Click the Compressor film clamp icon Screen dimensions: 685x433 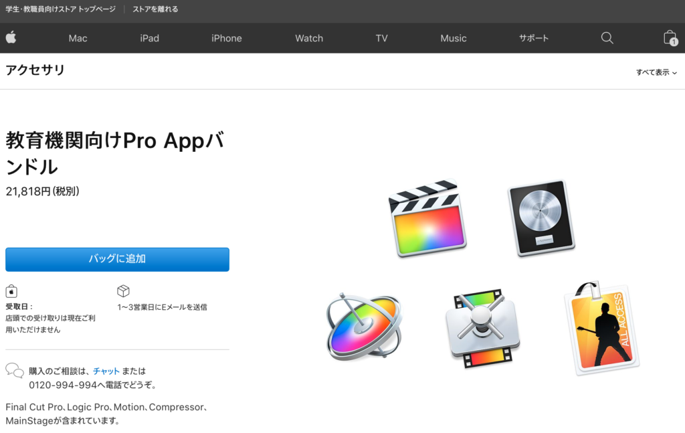(483, 329)
